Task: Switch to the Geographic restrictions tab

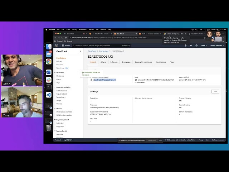Action: coord(143,62)
